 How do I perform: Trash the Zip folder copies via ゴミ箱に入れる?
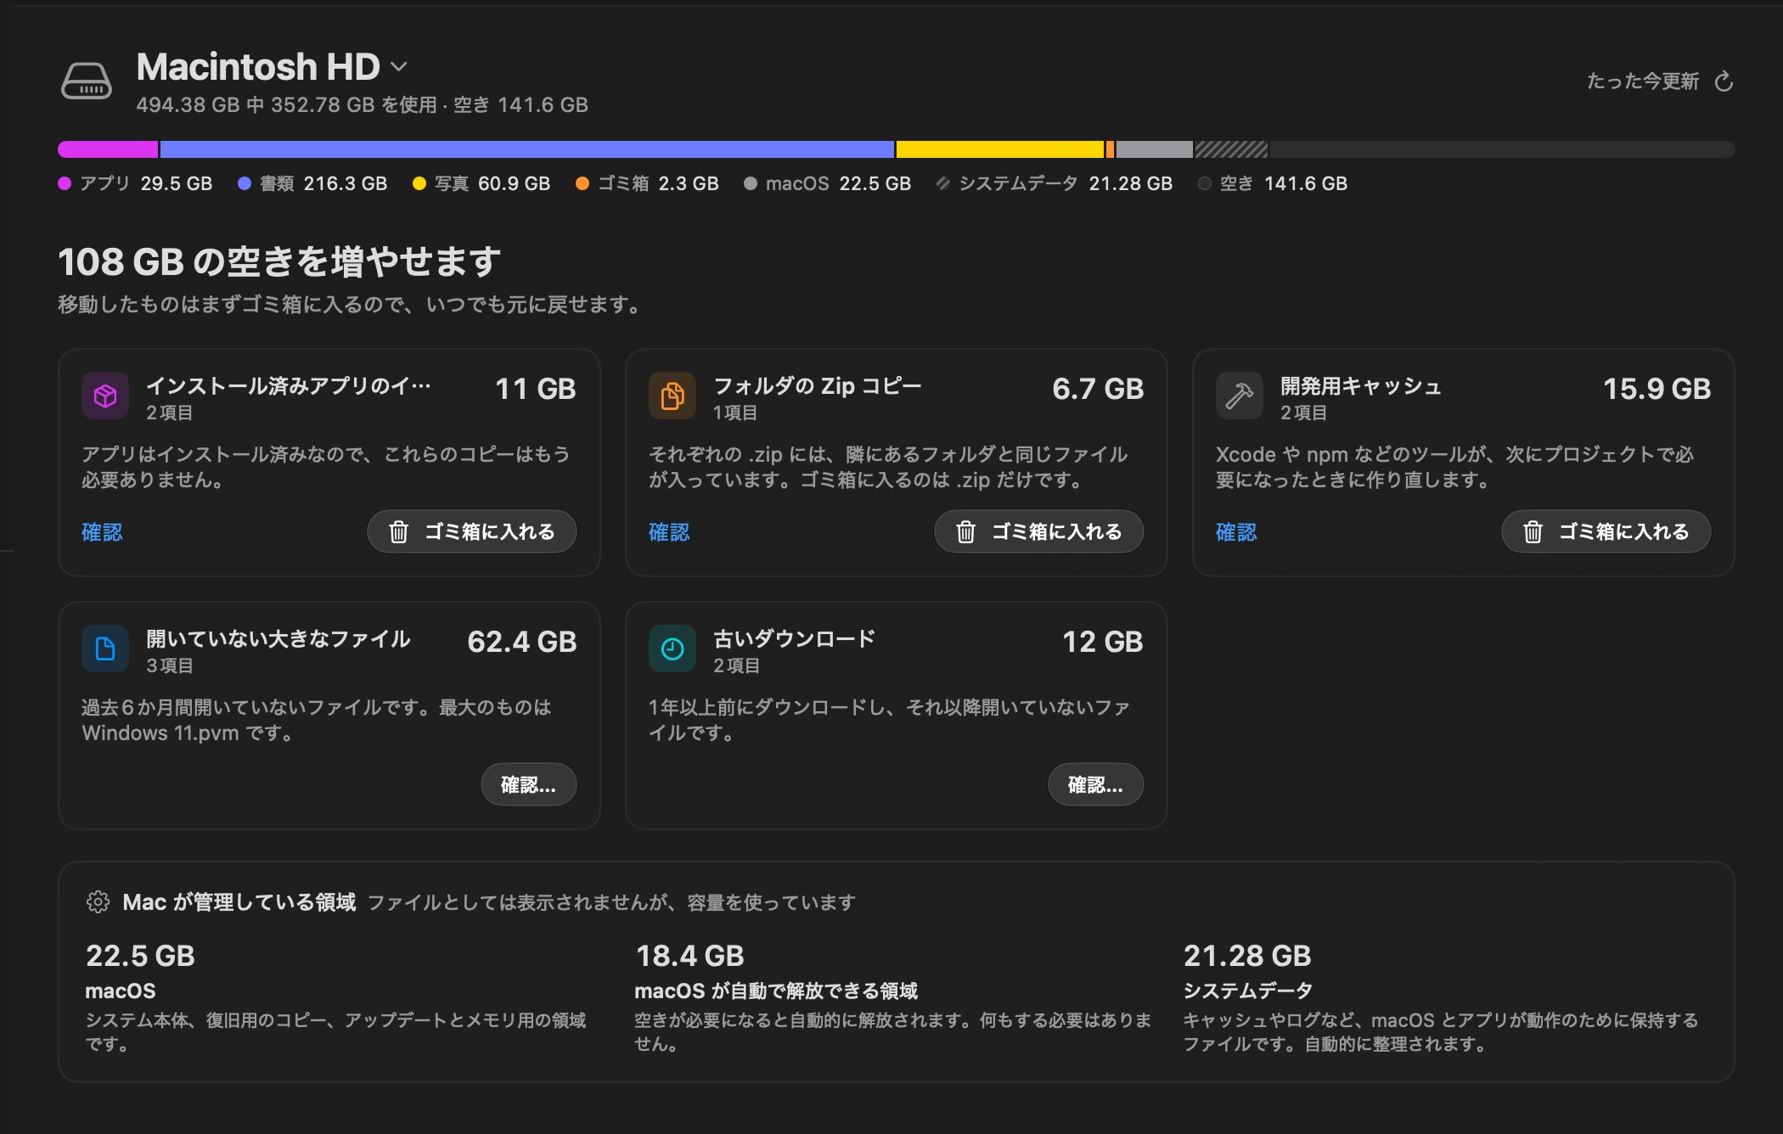click(1039, 531)
